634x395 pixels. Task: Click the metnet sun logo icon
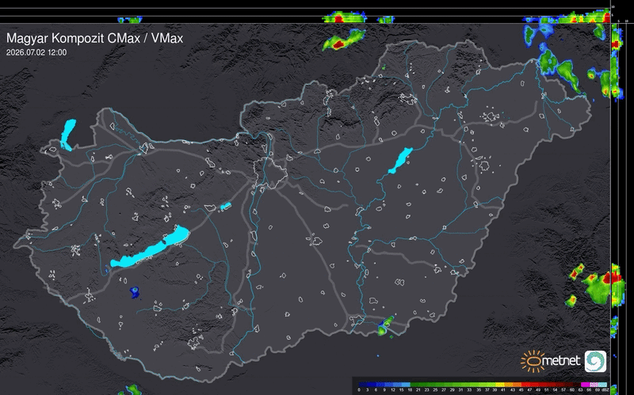533,361
